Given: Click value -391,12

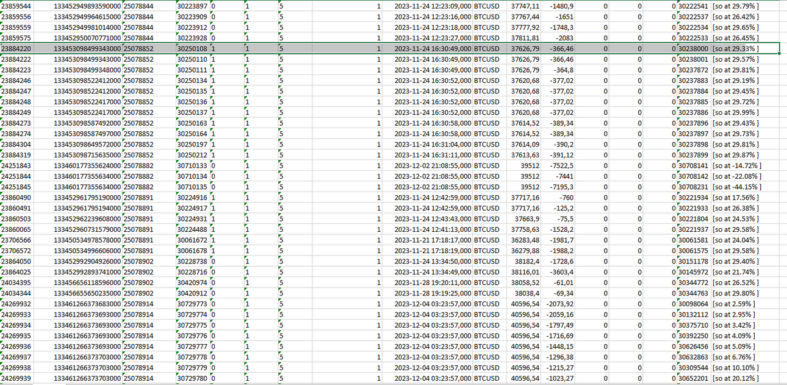Looking at the screenshot, I should click(x=558, y=155).
